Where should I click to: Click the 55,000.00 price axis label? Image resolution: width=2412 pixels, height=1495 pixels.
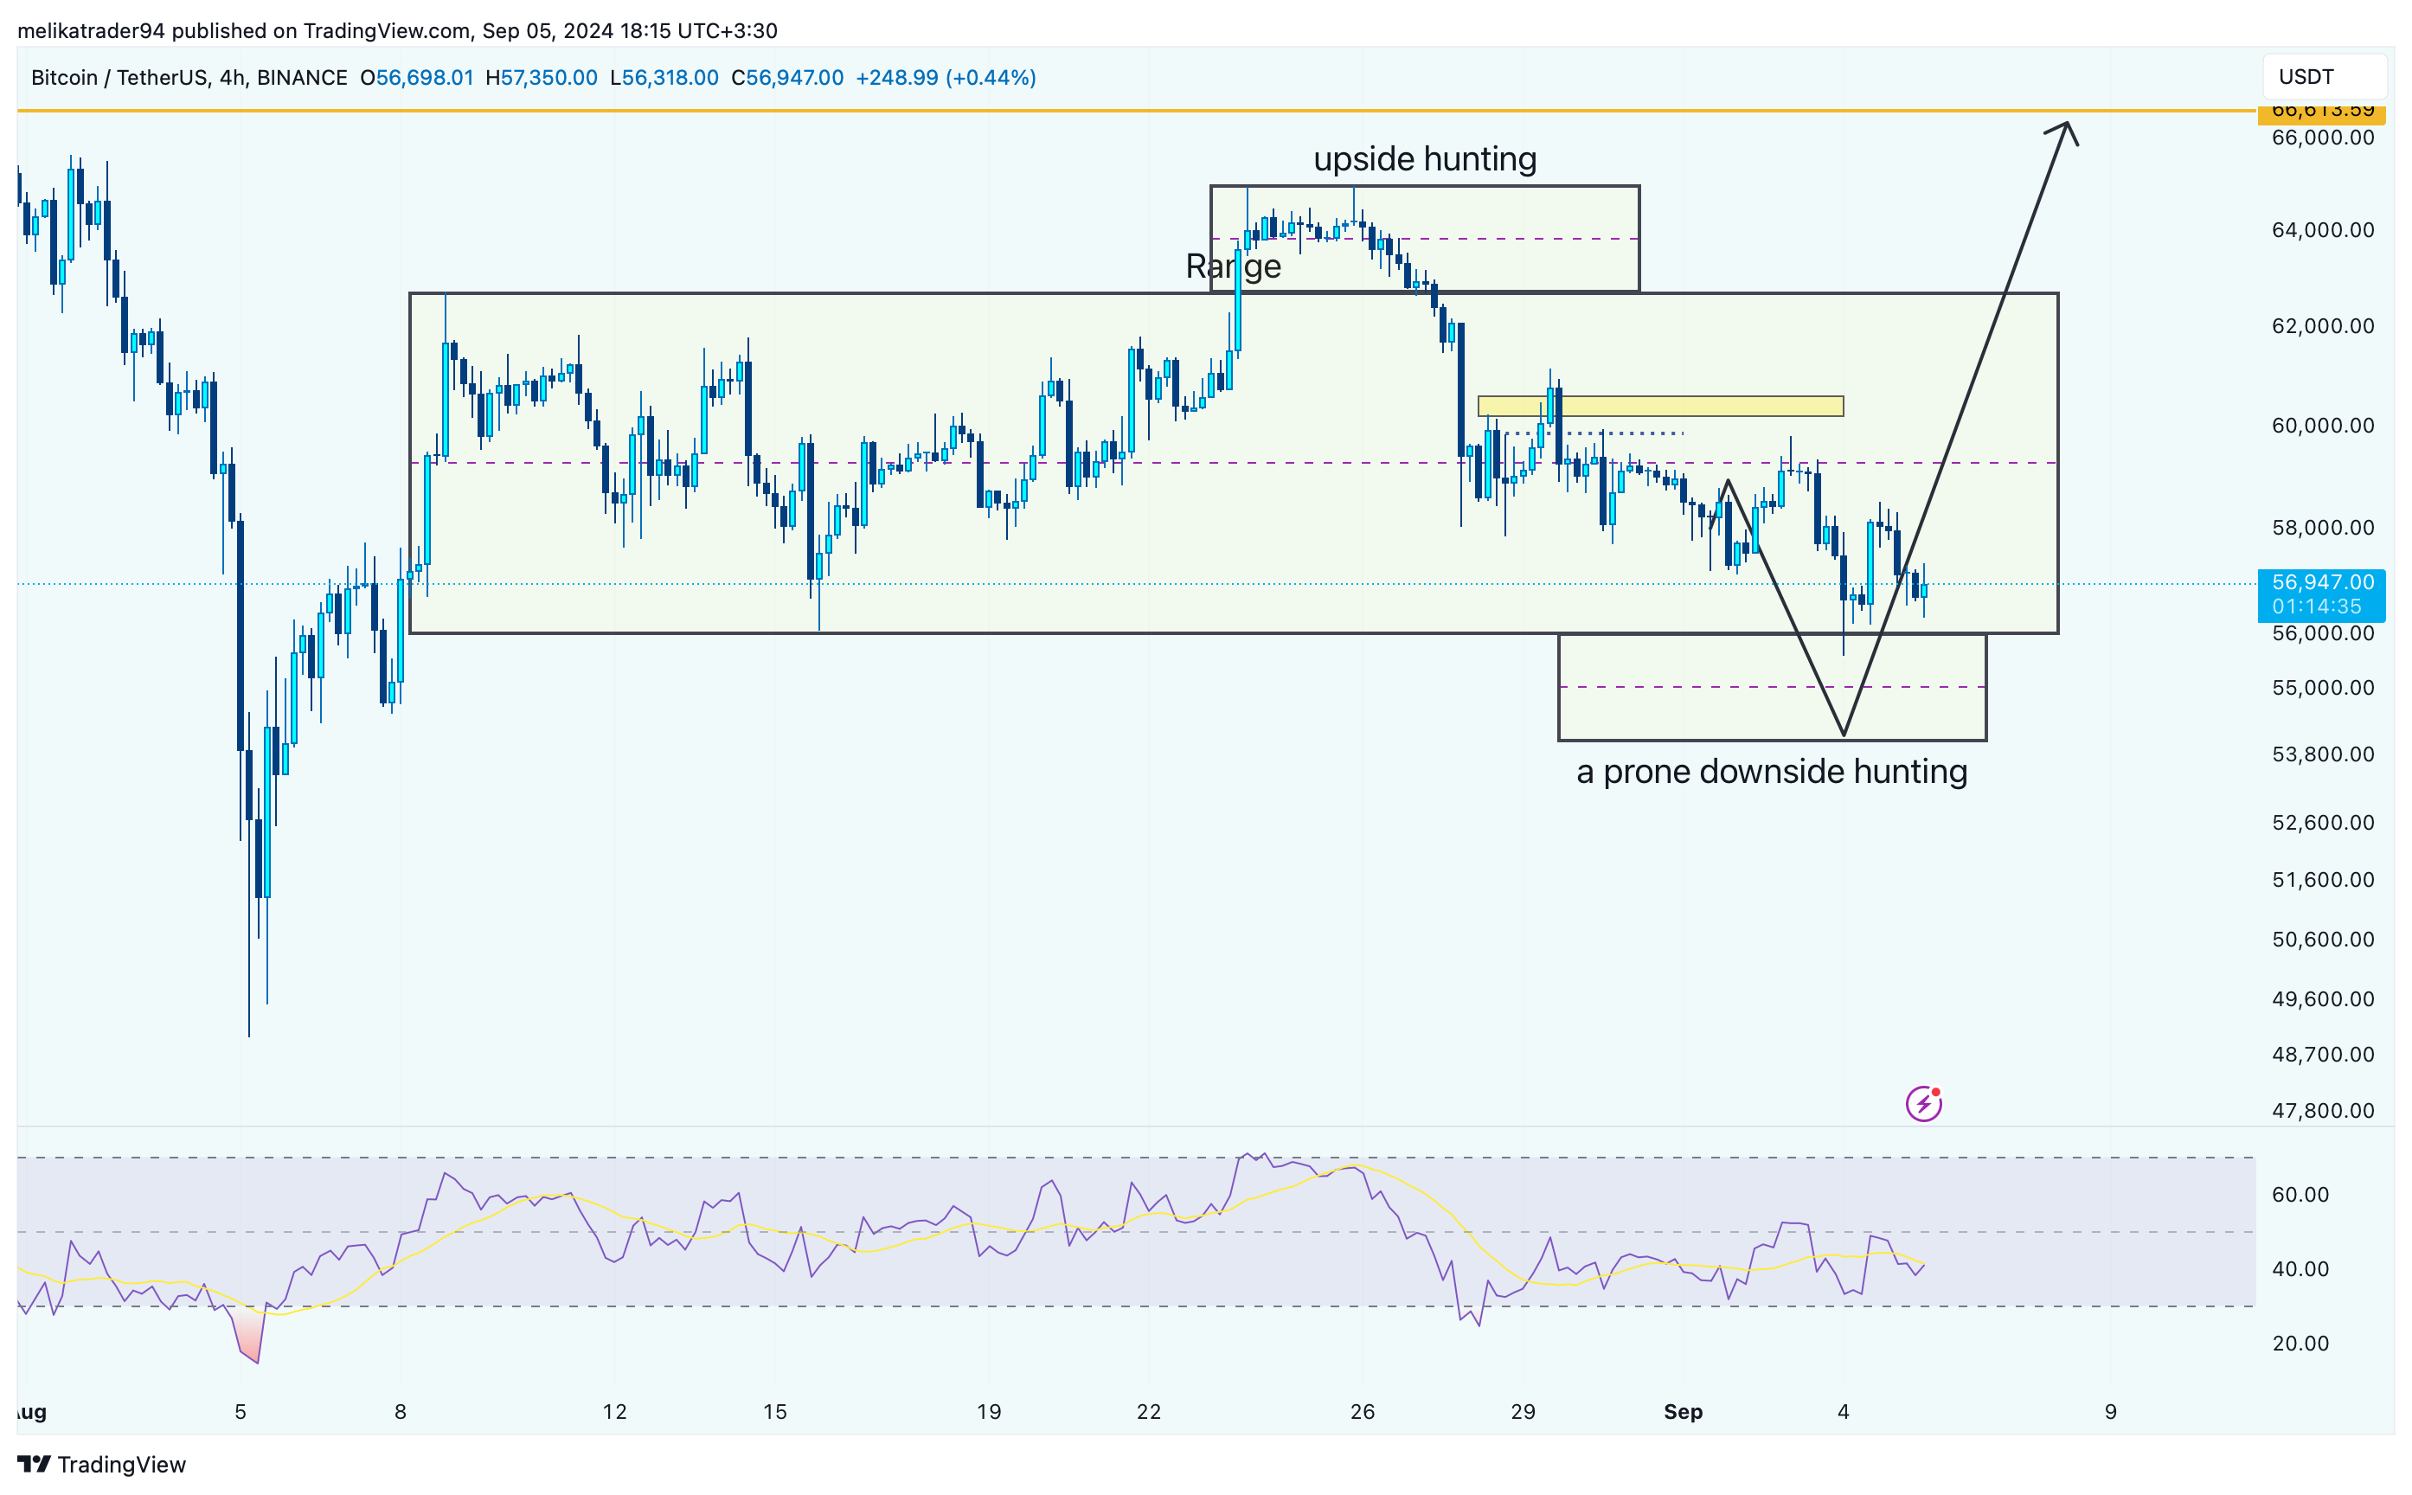point(2322,687)
